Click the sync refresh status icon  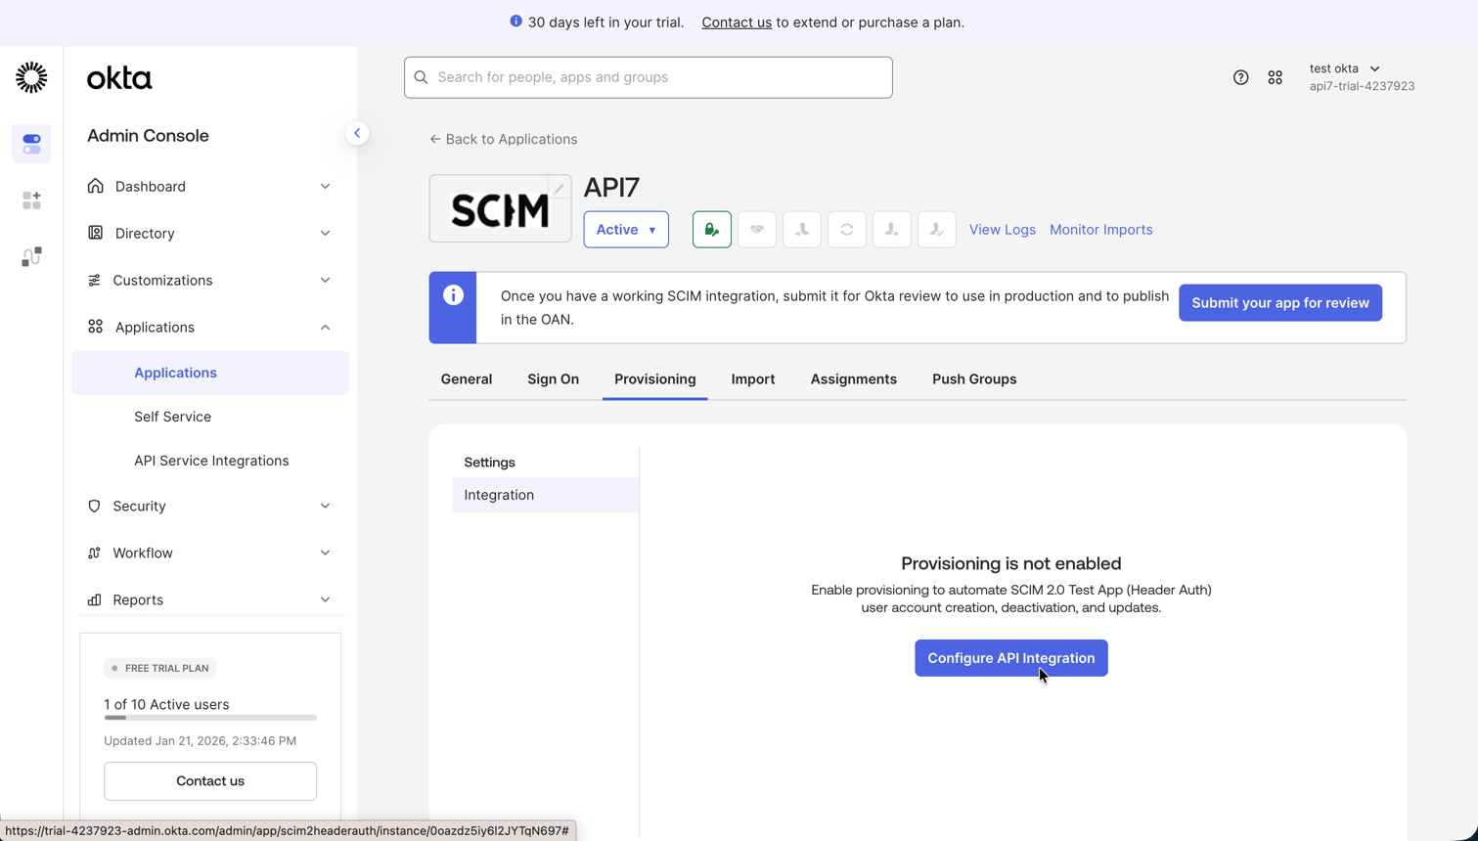click(x=846, y=229)
